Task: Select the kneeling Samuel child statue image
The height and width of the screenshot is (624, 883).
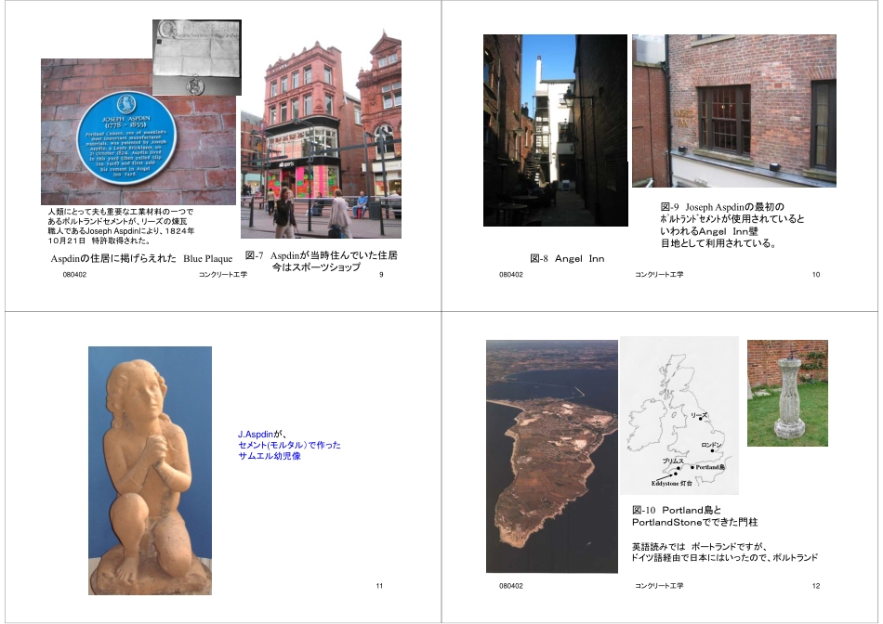Action: click(150, 471)
